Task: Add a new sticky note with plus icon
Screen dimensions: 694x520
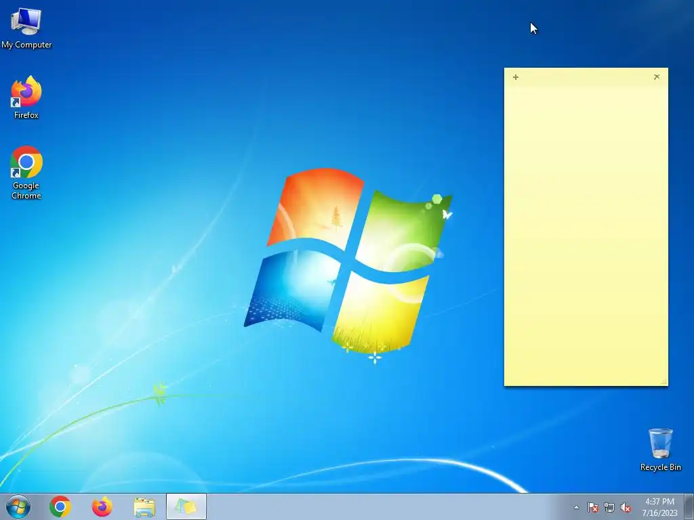Action: (x=516, y=77)
